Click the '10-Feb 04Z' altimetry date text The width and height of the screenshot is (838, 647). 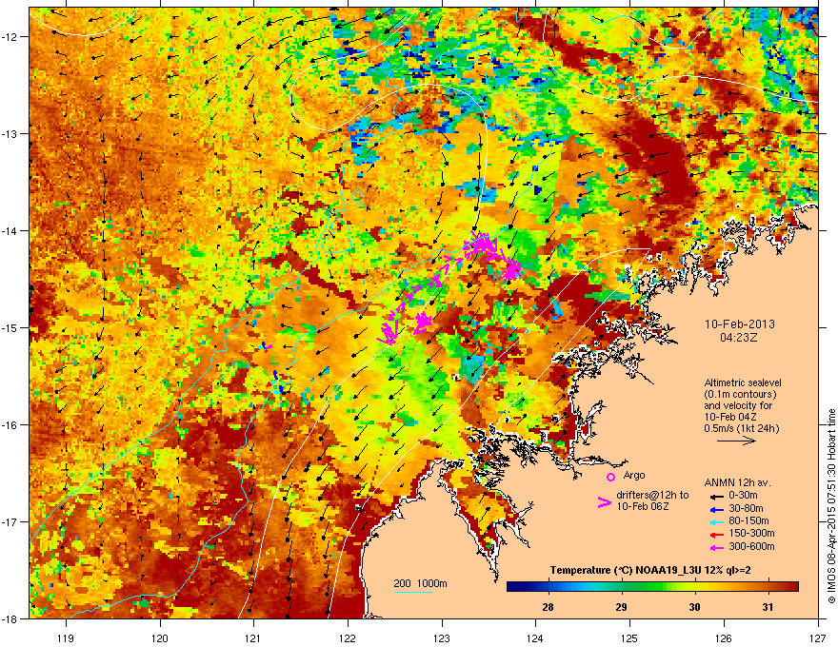pos(730,417)
